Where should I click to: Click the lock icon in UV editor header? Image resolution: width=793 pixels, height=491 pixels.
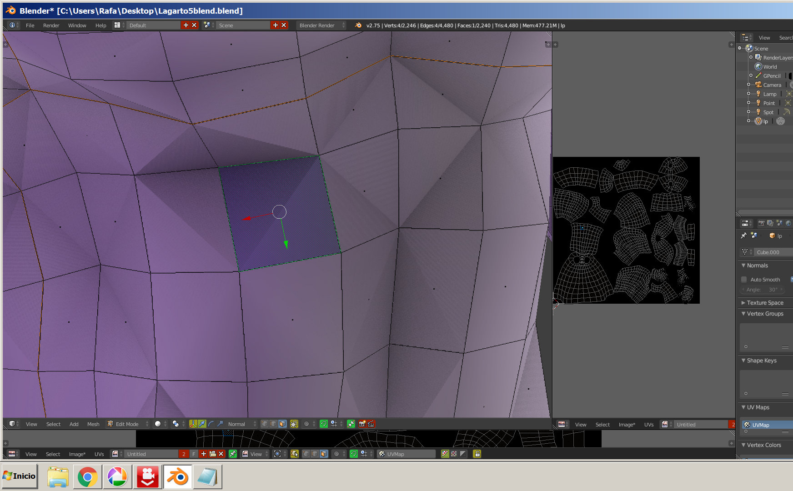click(477, 454)
